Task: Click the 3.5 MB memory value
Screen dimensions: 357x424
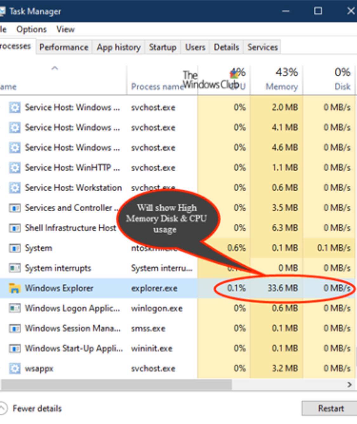Action: [285, 208]
